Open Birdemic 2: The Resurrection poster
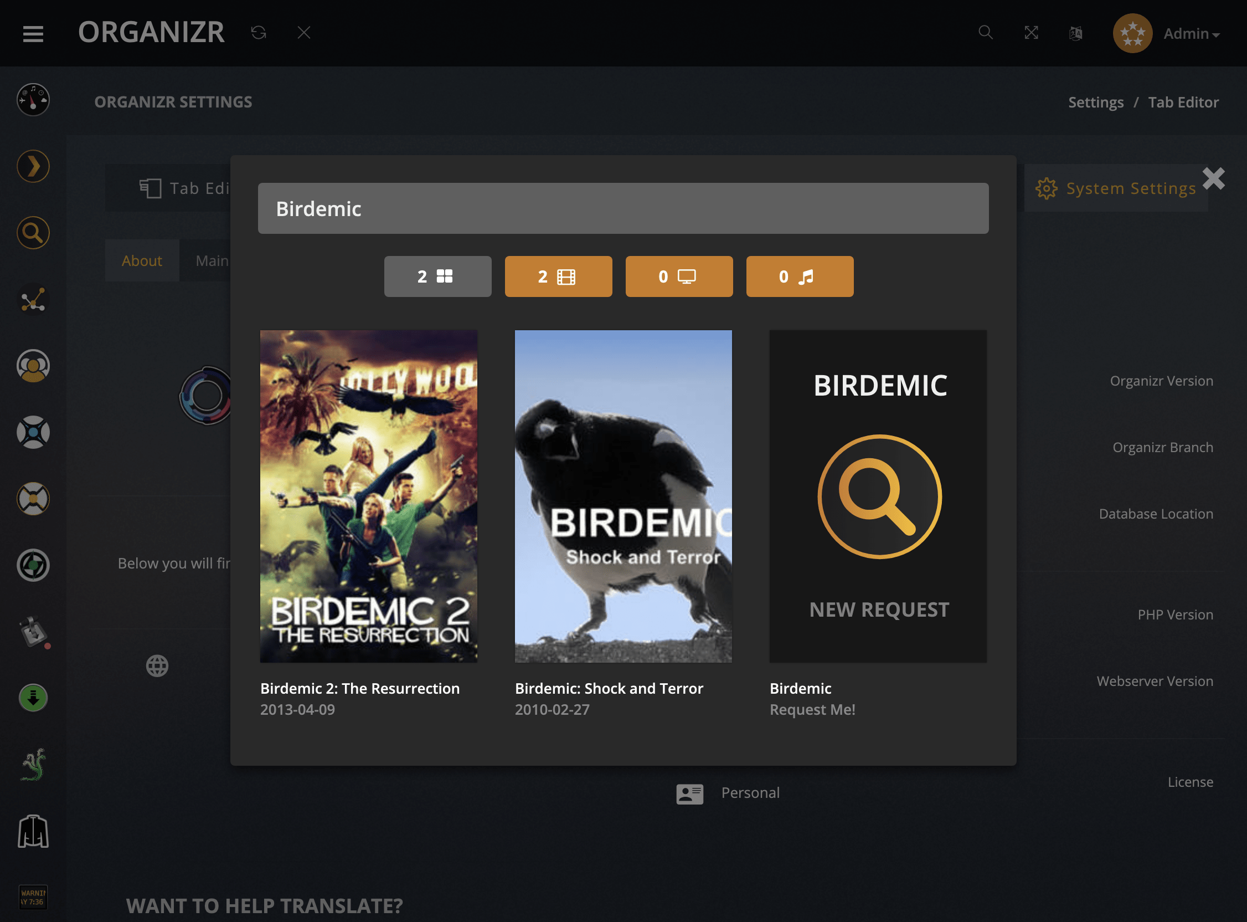 click(x=369, y=496)
